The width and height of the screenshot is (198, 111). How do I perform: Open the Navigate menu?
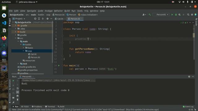coord(32,11)
